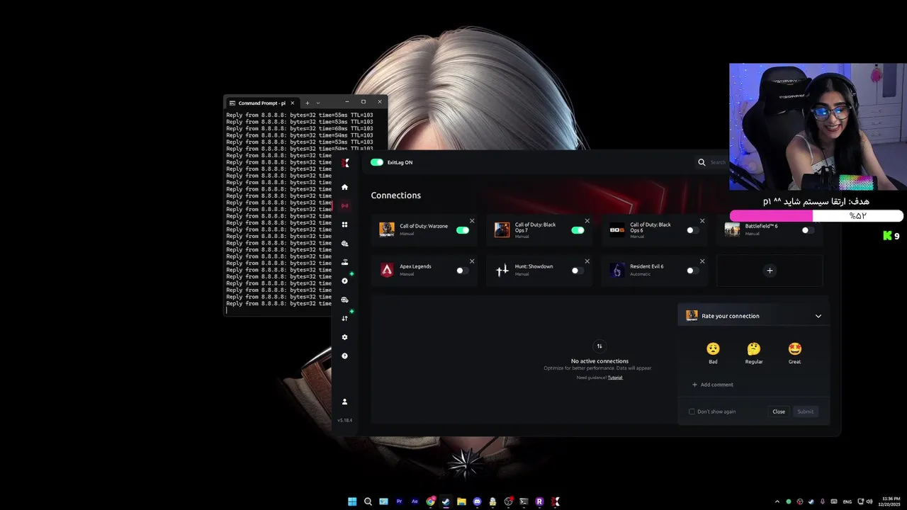Open ExitLag settings gear icon
Viewport: 907px width, 510px height.
[x=345, y=337]
